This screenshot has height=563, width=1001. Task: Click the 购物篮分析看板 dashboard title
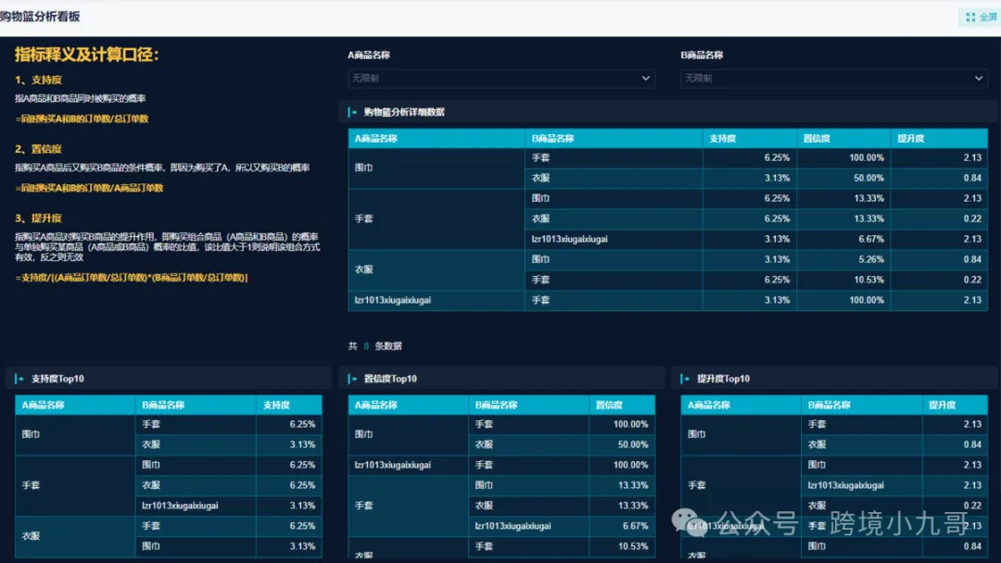40,17
